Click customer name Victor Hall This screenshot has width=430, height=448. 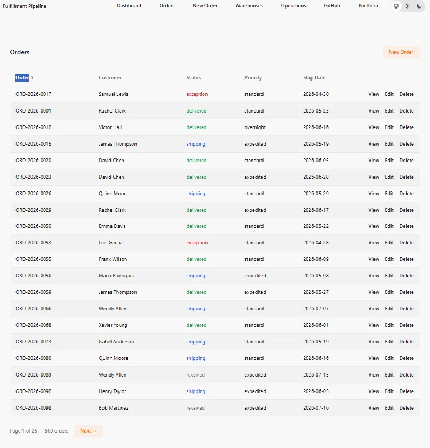(110, 127)
